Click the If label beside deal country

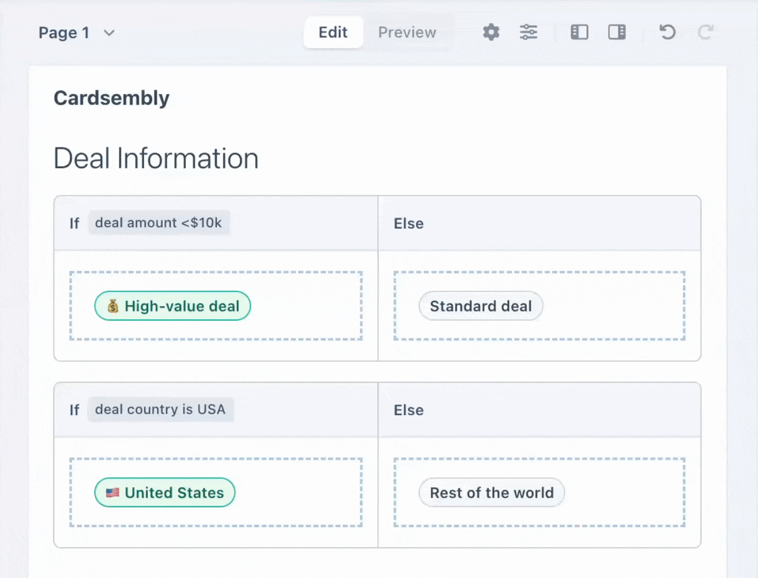(x=74, y=410)
